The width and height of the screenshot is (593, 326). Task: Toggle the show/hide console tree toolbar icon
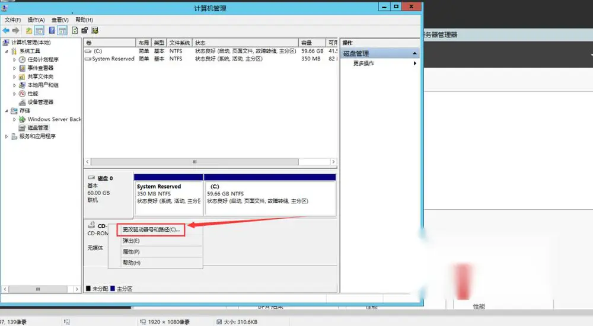tap(39, 31)
